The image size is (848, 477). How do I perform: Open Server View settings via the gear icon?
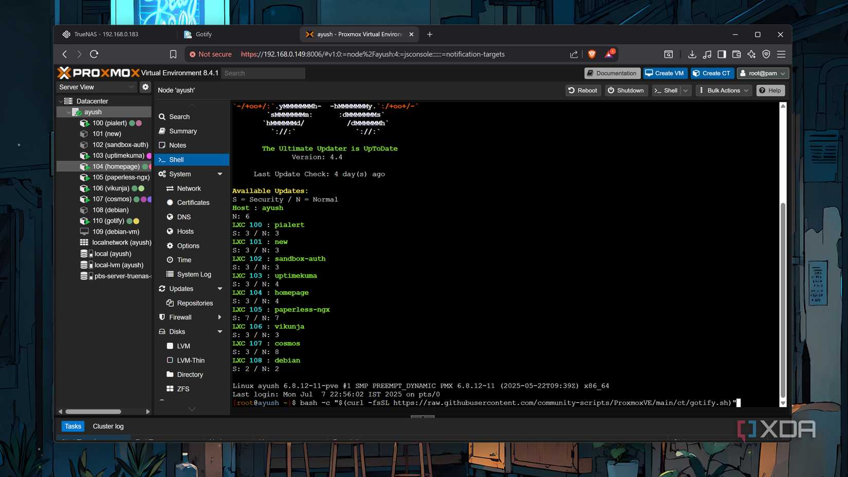pyautogui.click(x=145, y=87)
